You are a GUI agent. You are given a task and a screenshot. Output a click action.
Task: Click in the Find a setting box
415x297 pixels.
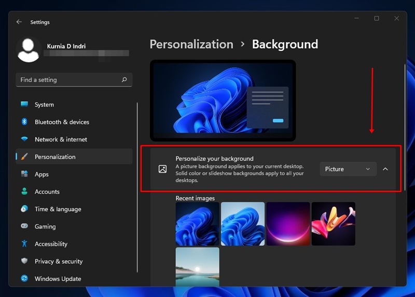click(74, 80)
